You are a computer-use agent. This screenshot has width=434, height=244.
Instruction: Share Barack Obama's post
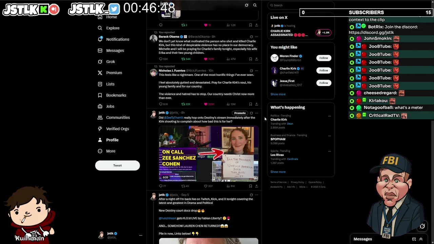tap(256, 59)
